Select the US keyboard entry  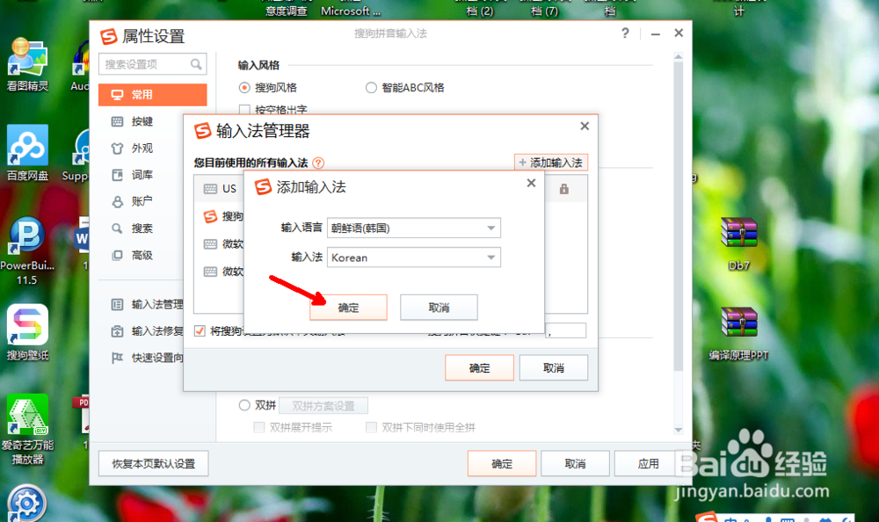pyautogui.click(x=220, y=189)
